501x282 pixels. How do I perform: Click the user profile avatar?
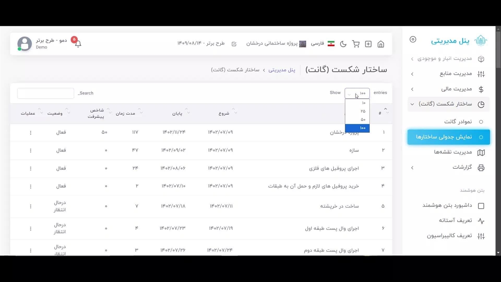25,44
